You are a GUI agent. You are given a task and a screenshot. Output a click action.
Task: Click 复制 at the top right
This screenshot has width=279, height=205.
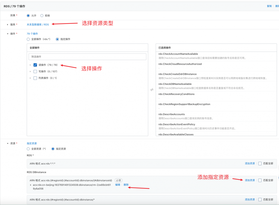click(x=269, y=6)
